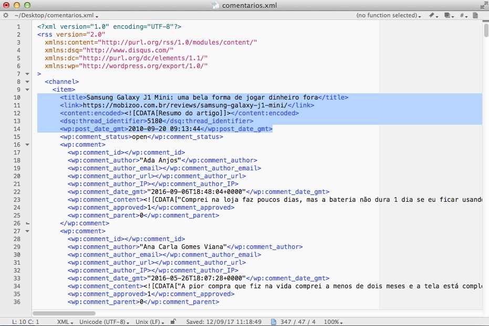Open the XML language popup in status bar
This screenshot has width=489, height=326.
click(65, 322)
